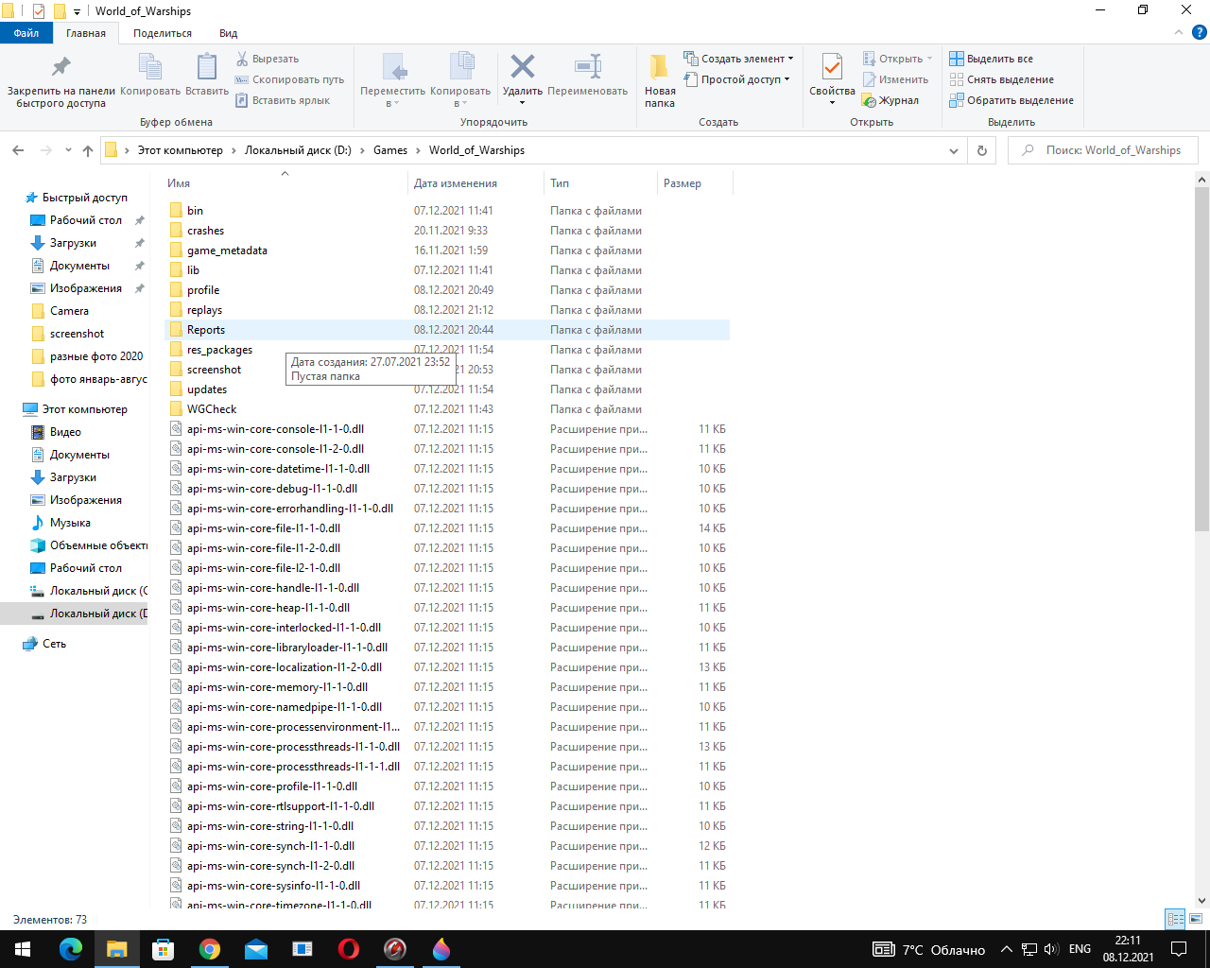Create a new folder with Новая папка

(660, 80)
